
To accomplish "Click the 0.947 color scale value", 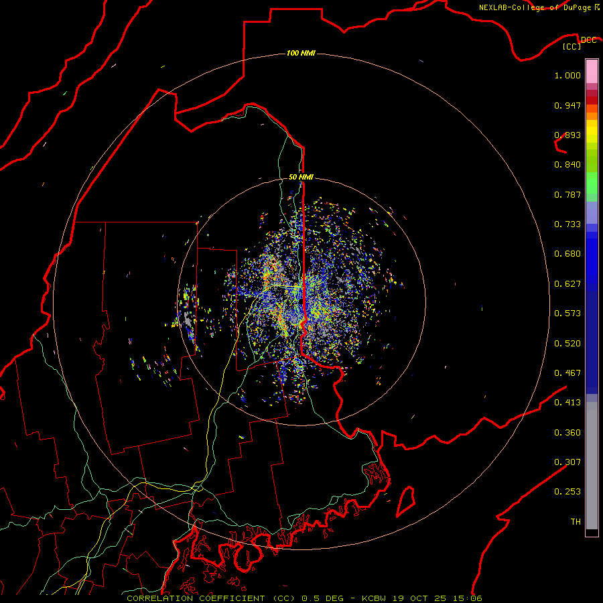I will [567, 105].
